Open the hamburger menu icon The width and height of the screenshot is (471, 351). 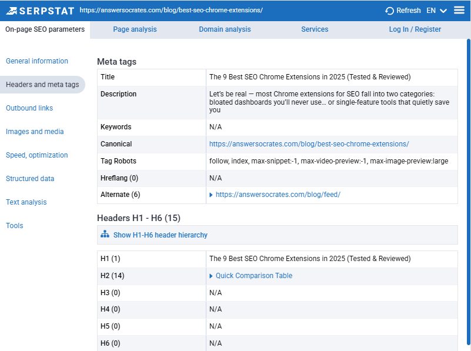459,10
